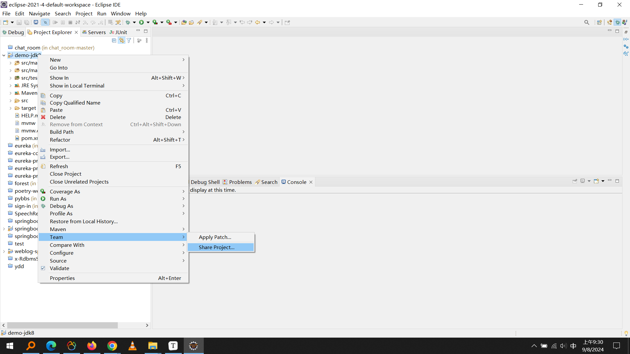Select the chat_room project
The image size is (630, 354).
51,48
